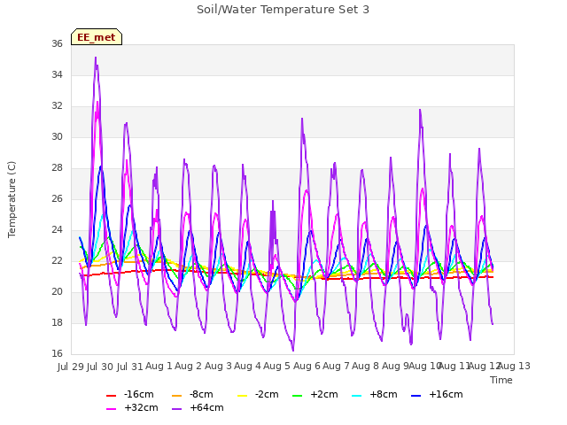Click the 30 y-axis tick label
Image resolution: width=567 pixels, height=425 pixels.
click(x=57, y=137)
